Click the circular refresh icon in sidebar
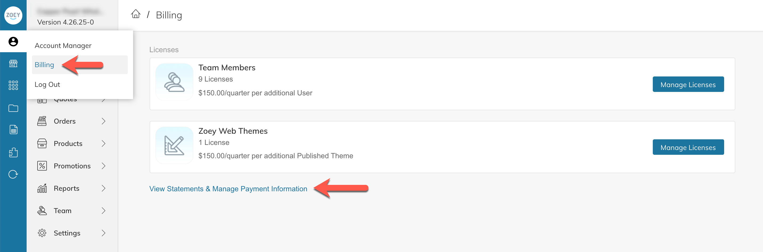This screenshot has width=763, height=252. pos(13,174)
